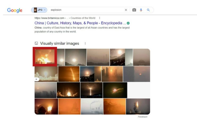Image resolution: width=197 pixels, height=131 pixels.
Task: Click the green verified checkmark badge
Action: [x=128, y=23]
